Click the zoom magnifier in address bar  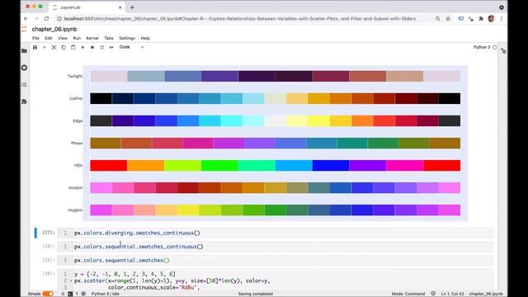point(437,18)
